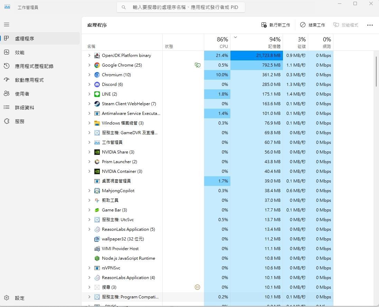Expand the Game Bar (3) group

(89, 210)
